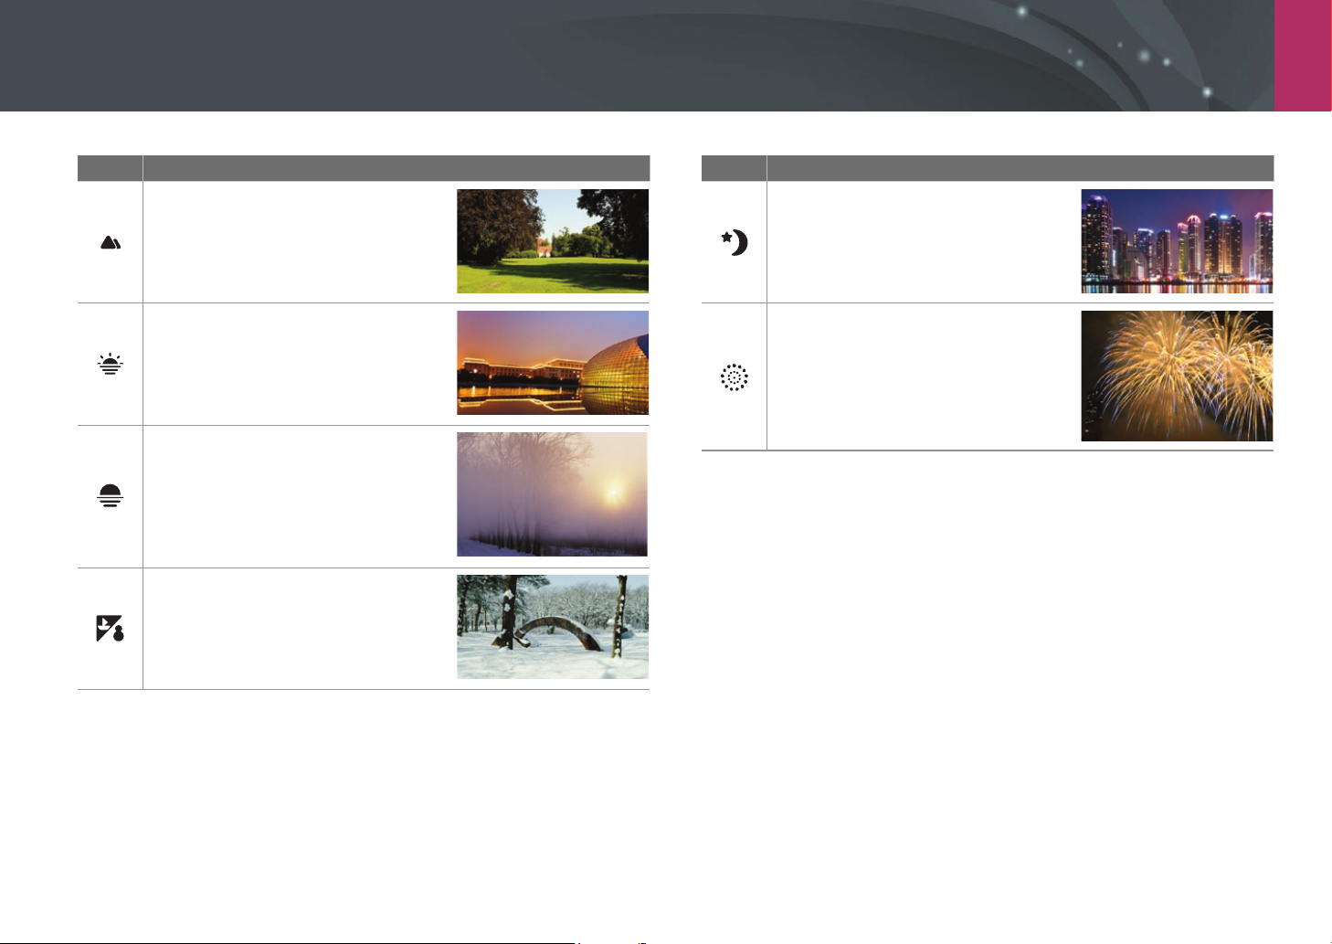Click right table's wide gray description header
1332x944 pixels.
(1020, 168)
